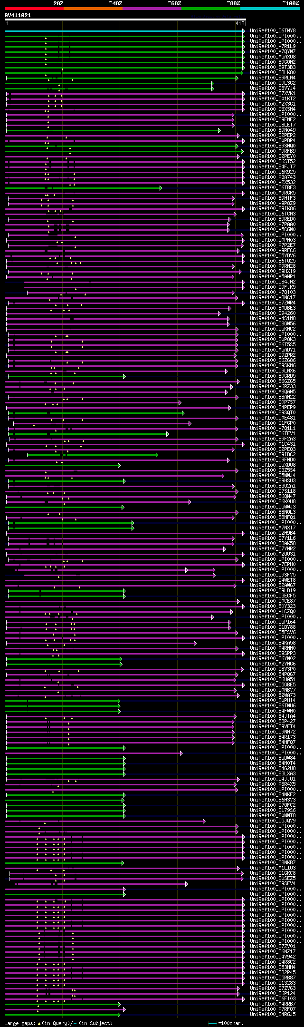The height and width of the screenshot is (1027, 304).
Task: Select the UniRef100_B0Y323 label
Action: click(x=273, y=606)
